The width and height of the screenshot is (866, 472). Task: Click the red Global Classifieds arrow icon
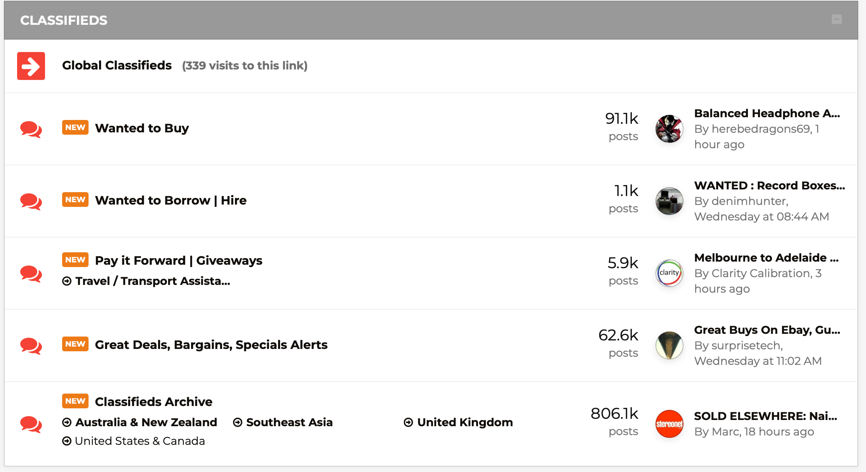click(x=31, y=66)
